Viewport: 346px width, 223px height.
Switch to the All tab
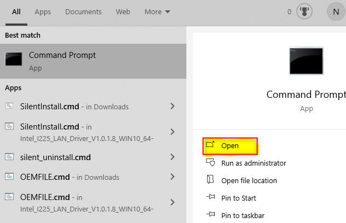coord(16,11)
